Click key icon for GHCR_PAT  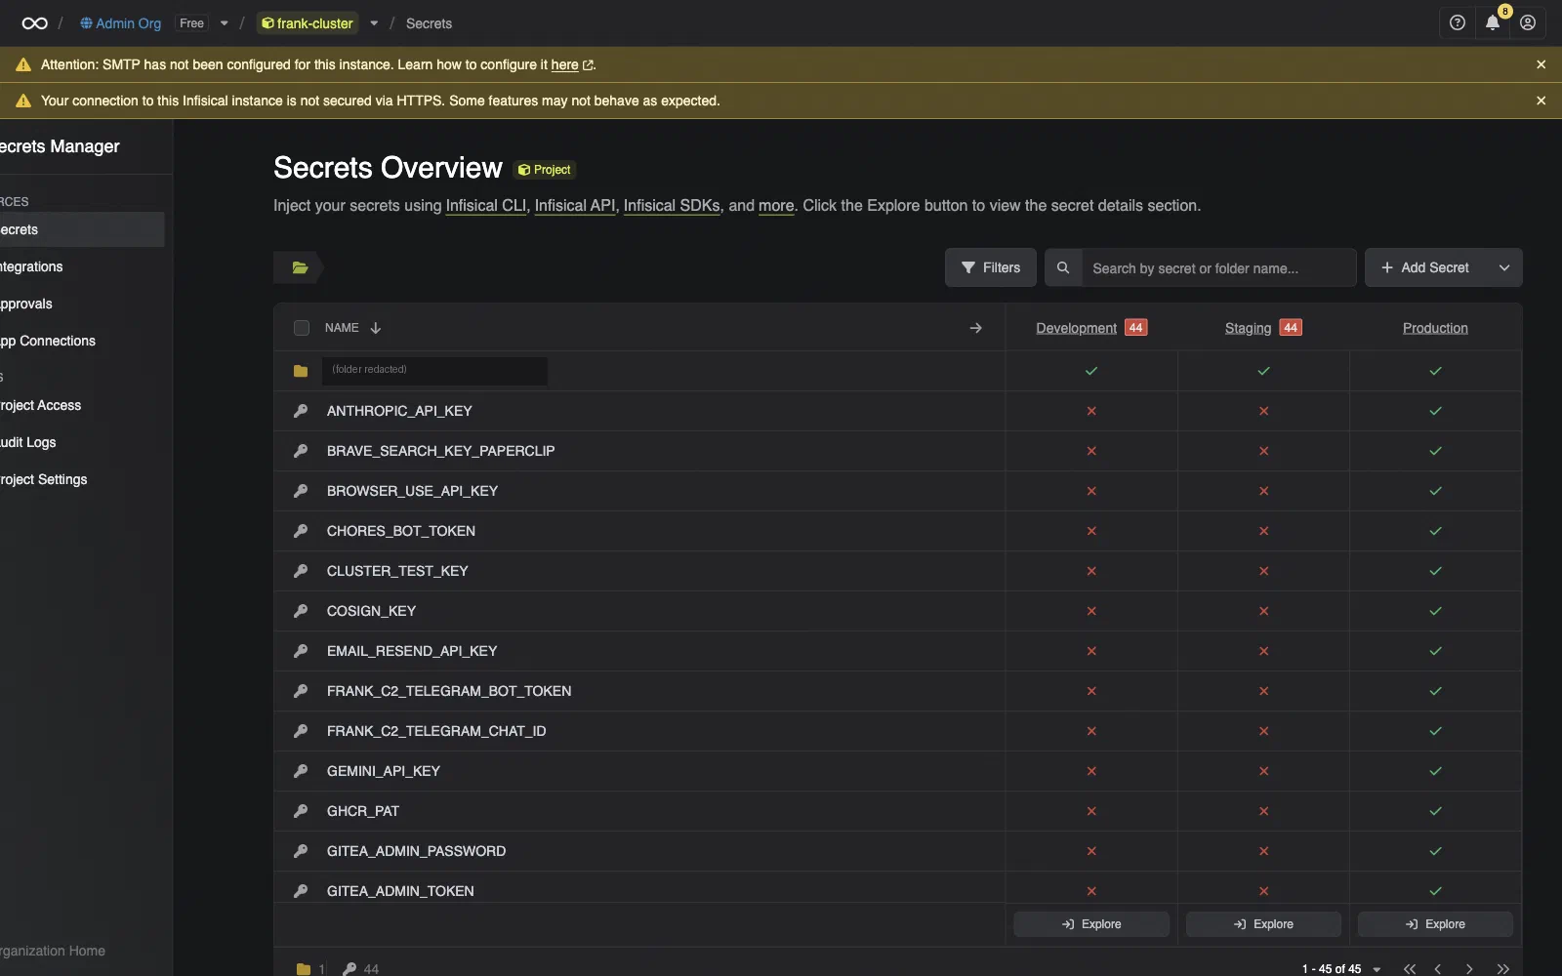[x=301, y=811]
